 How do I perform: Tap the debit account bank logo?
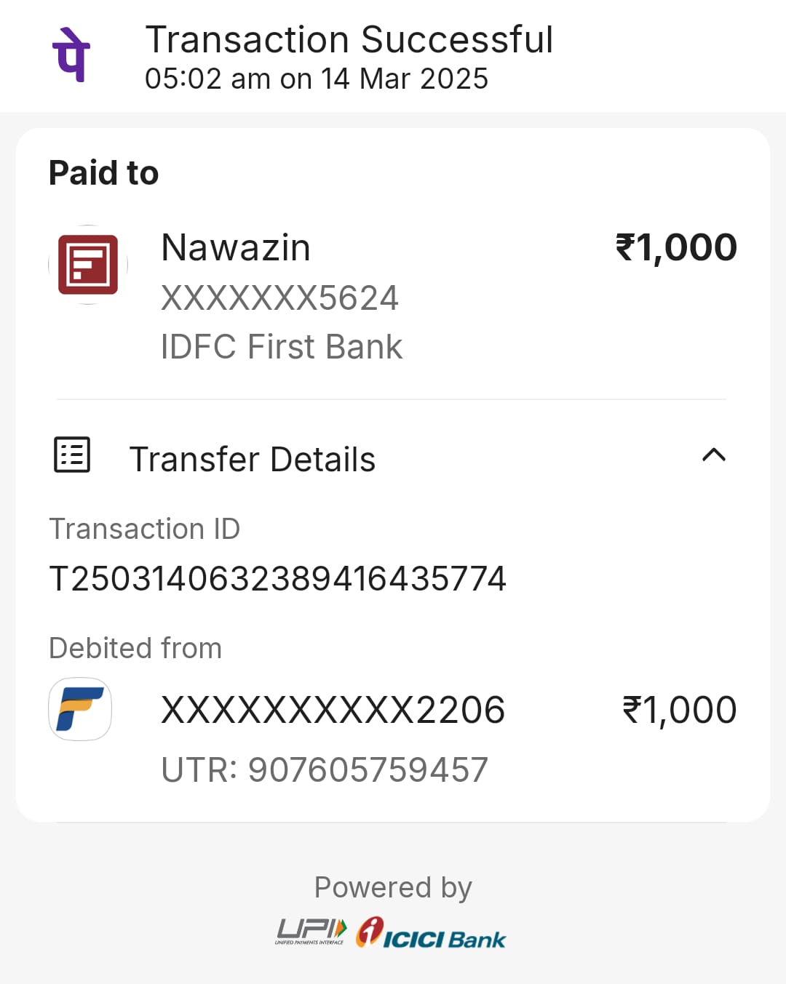[80, 709]
